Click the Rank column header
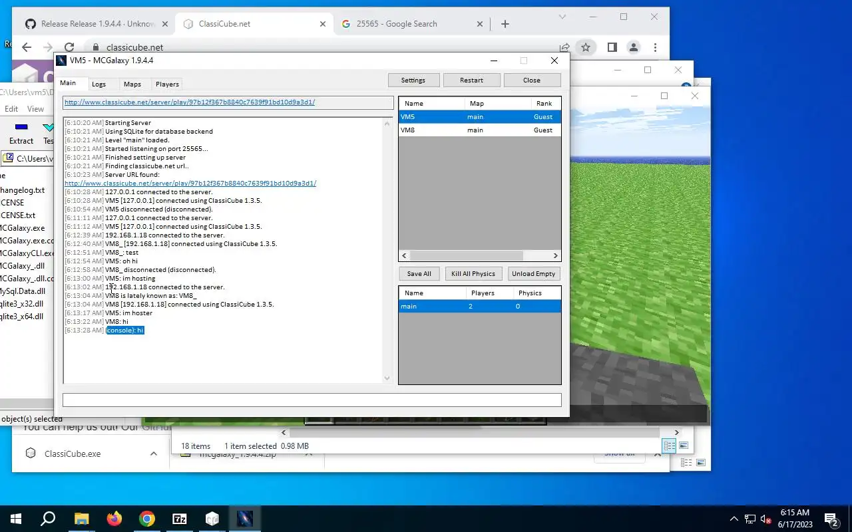 [546, 103]
